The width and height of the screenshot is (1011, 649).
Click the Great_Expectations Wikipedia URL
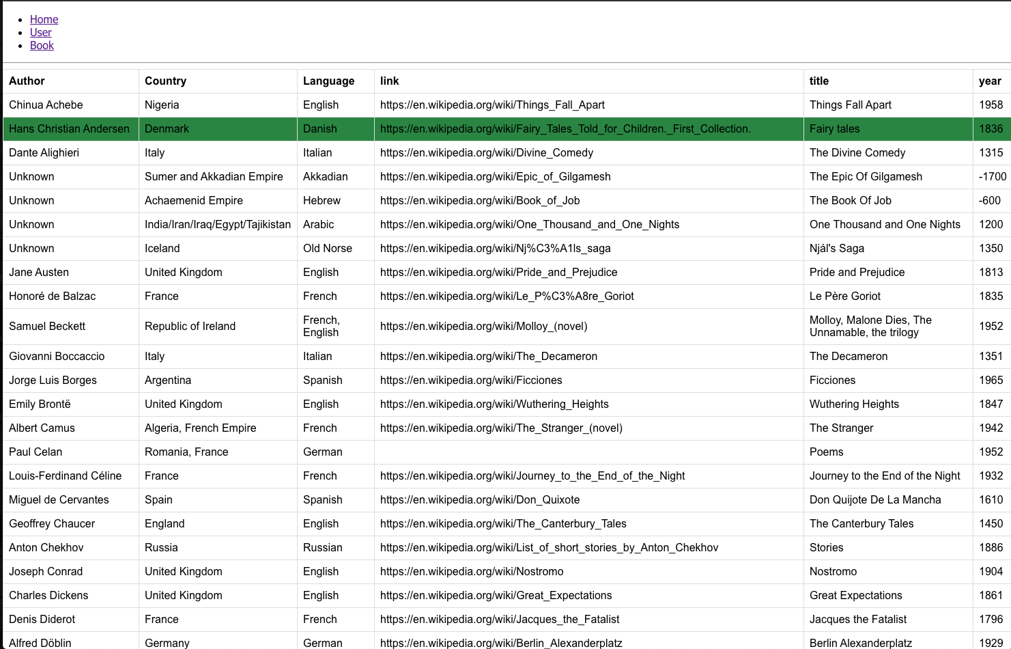496,596
